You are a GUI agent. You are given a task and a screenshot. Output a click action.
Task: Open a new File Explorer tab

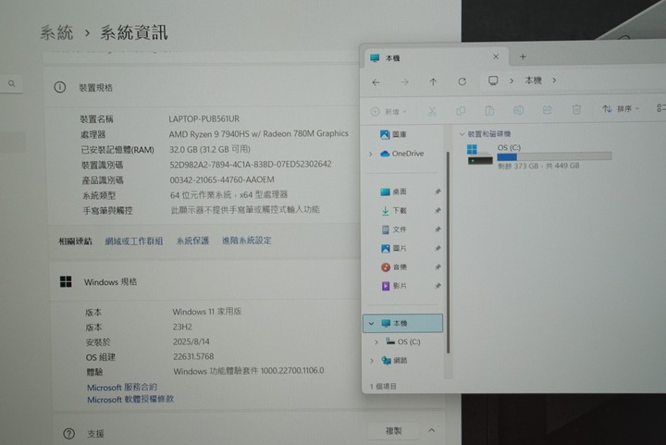point(523,56)
